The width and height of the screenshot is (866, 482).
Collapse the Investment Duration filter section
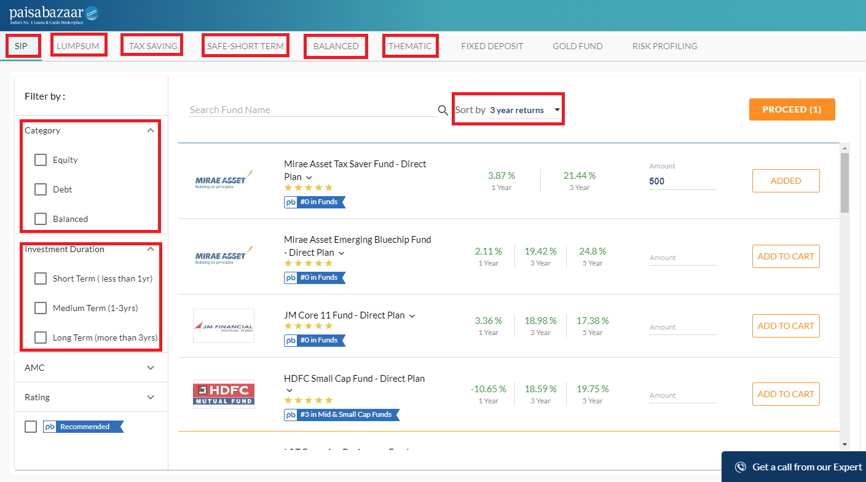[x=151, y=249]
